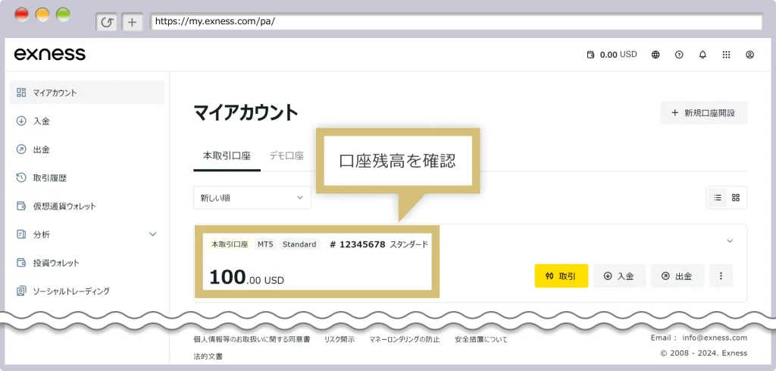The height and width of the screenshot is (371, 776).
Task: Open the 安全措置について link
Action: click(x=480, y=339)
